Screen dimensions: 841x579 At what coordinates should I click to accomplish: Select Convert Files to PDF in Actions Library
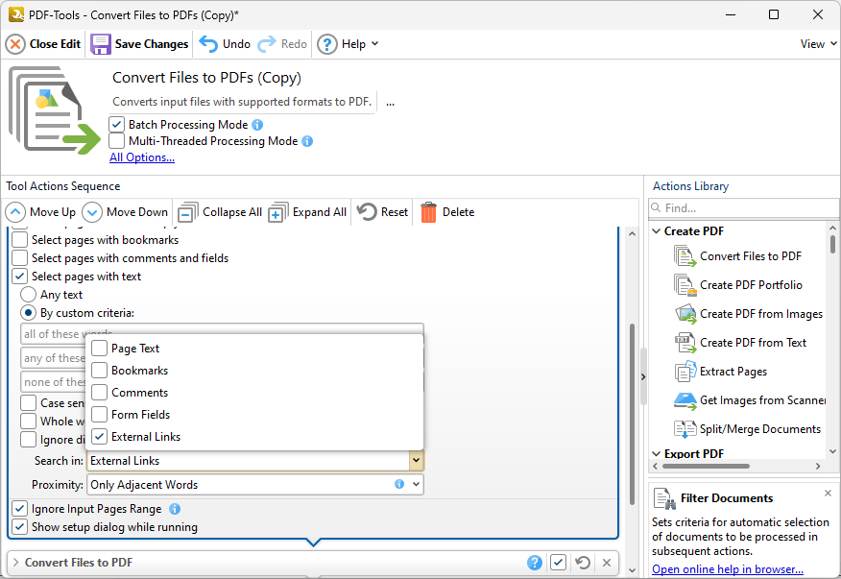(x=737, y=256)
